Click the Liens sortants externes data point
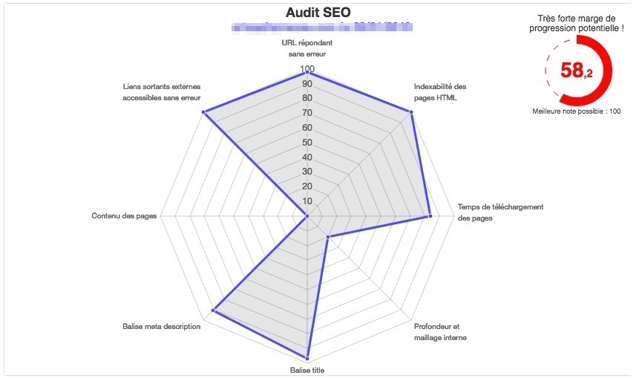The width and height of the screenshot is (642, 378). [203, 112]
